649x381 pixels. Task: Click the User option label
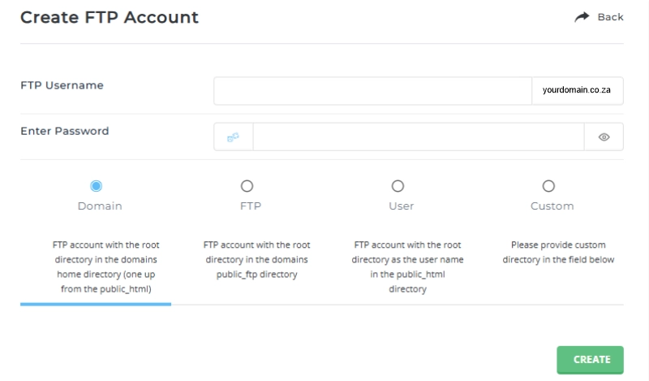click(401, 206)
